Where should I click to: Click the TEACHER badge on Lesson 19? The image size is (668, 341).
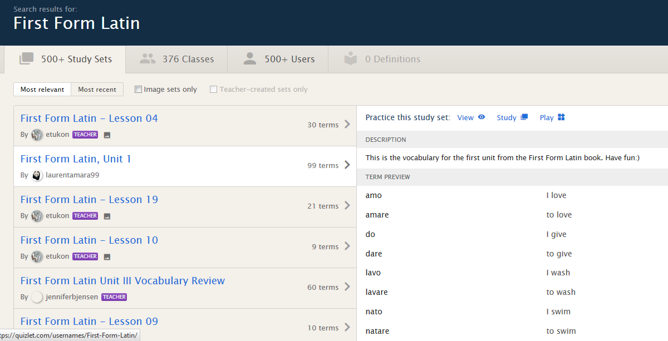coord(85,216)
